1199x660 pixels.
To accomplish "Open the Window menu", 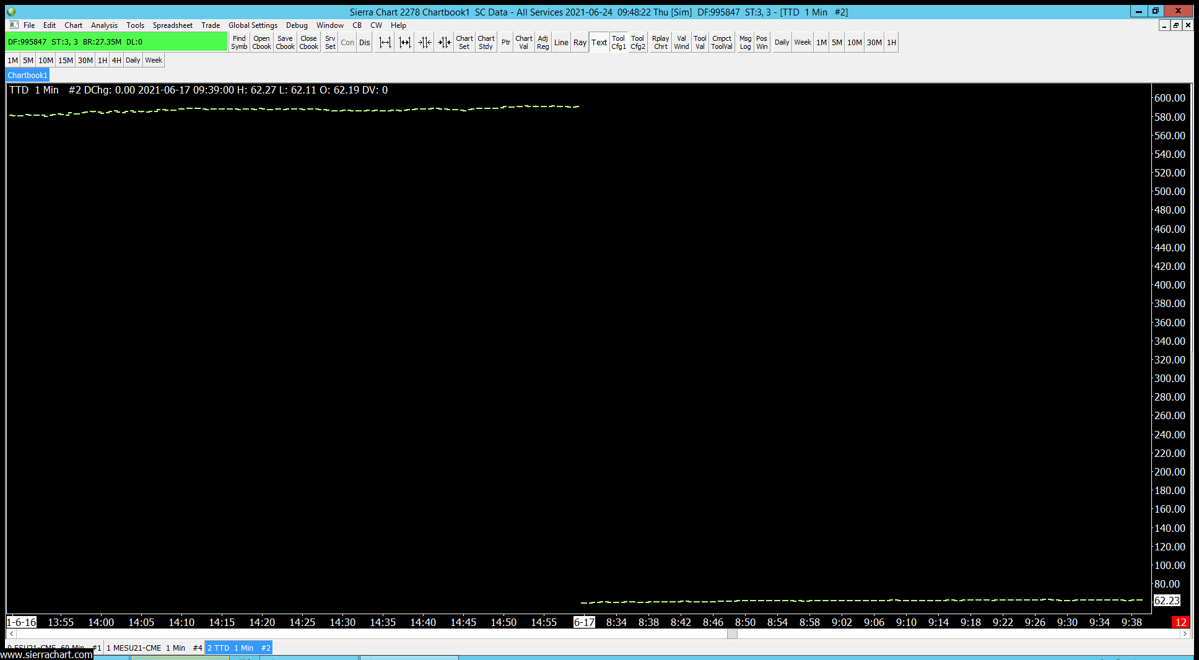I will point(330,25).
